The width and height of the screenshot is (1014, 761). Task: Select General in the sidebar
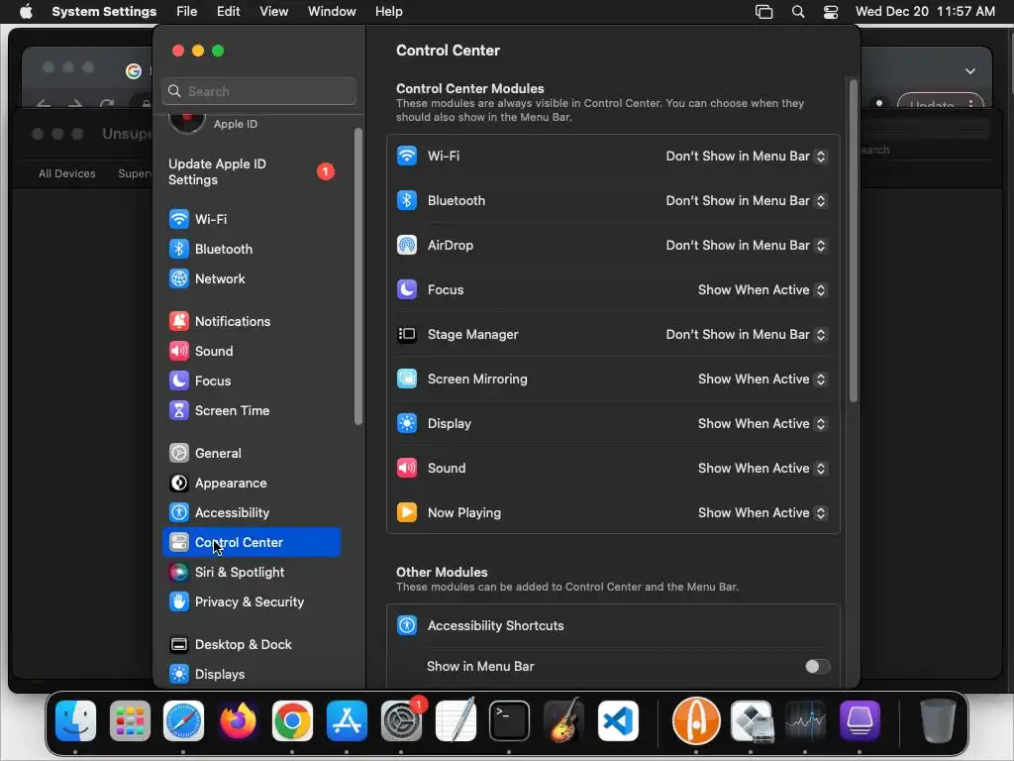251,453
